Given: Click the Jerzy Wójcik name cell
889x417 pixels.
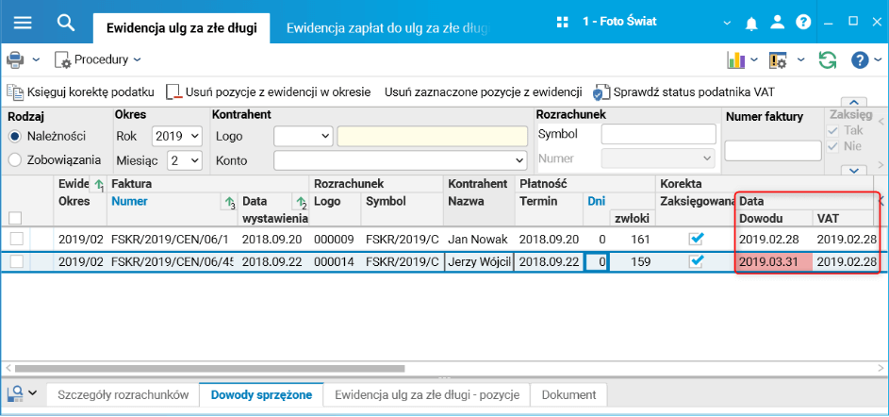Looking at the screenshot, I should click(x=479, y=261).
